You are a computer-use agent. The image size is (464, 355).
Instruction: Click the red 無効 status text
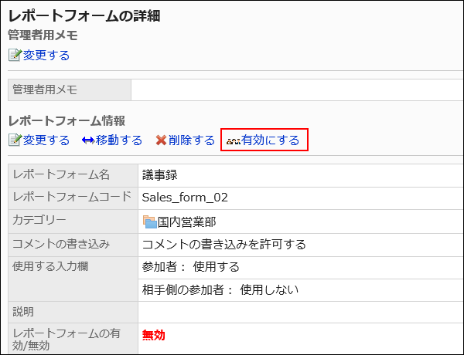tap(154, 335)
